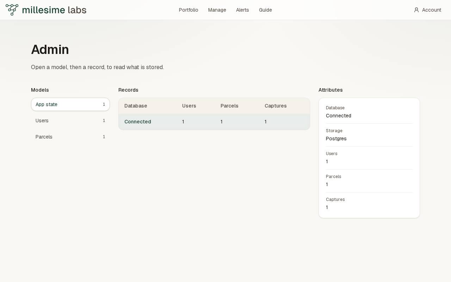Open the Account link
Image resolution: width=451 pixels, height=282 pixels.
point(427,10)
